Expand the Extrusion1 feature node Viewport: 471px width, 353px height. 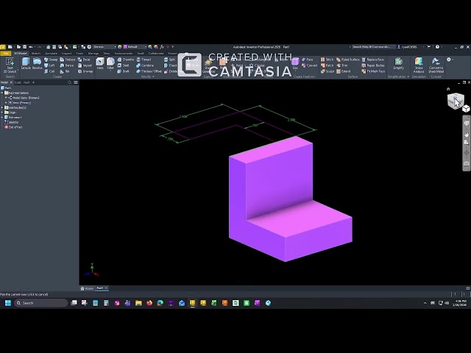[x=2, y=118]
